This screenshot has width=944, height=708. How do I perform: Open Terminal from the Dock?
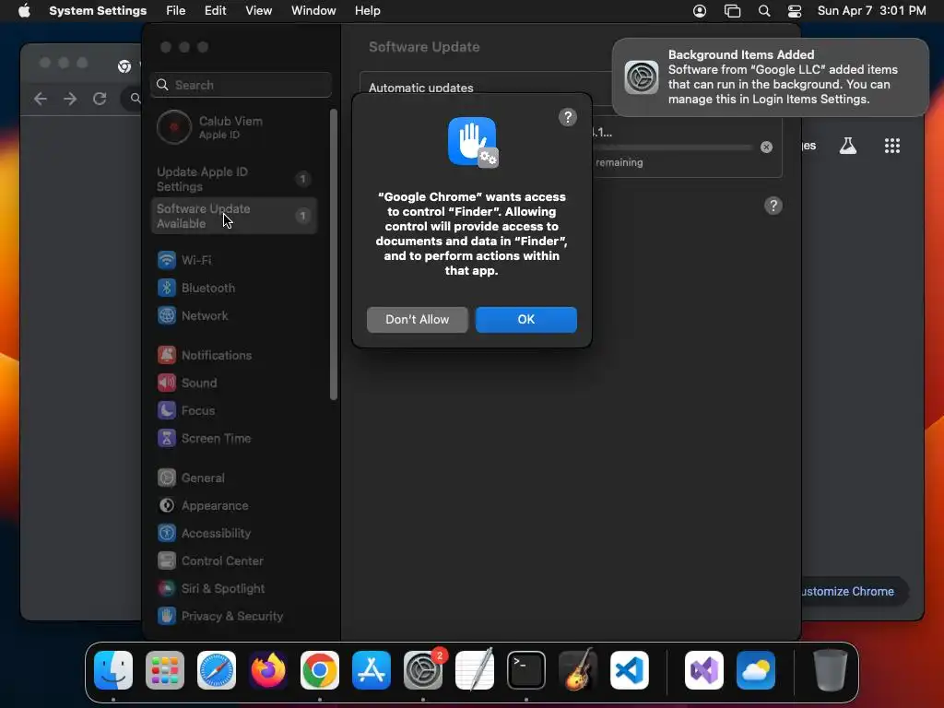[526, 670]
